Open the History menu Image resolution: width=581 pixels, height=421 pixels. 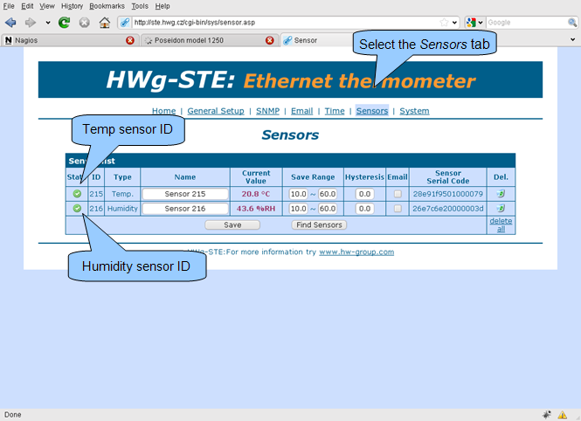point(72,6)
